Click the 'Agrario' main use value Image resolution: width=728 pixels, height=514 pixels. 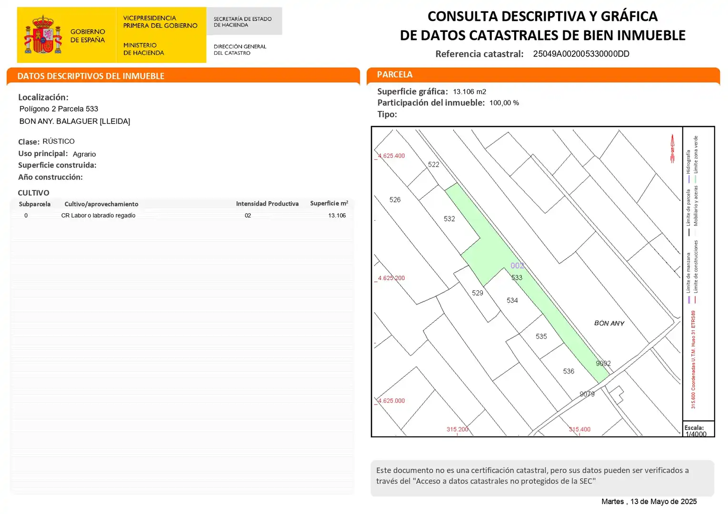click(84, 154)
